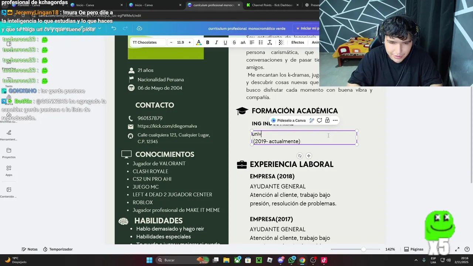Open transparency control
The height and width of the screenshot is (266, 473).
(281, 42)
